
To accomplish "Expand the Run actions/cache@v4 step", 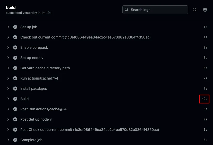I will coord(8,78).
